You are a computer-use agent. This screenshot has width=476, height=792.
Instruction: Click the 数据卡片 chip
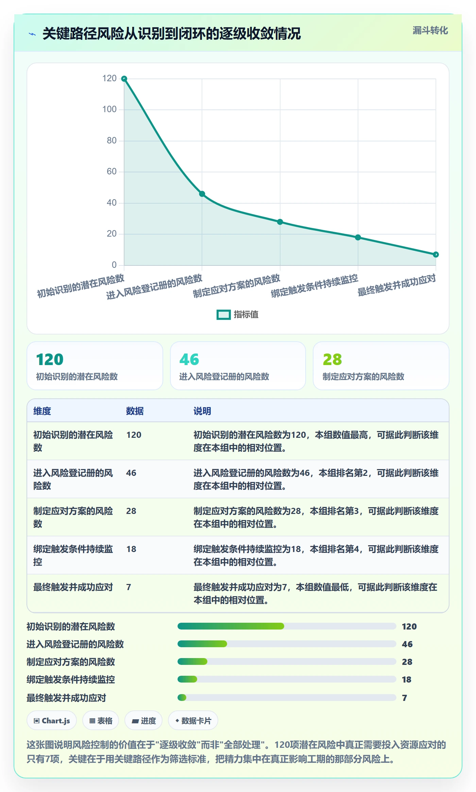(193, 721)
